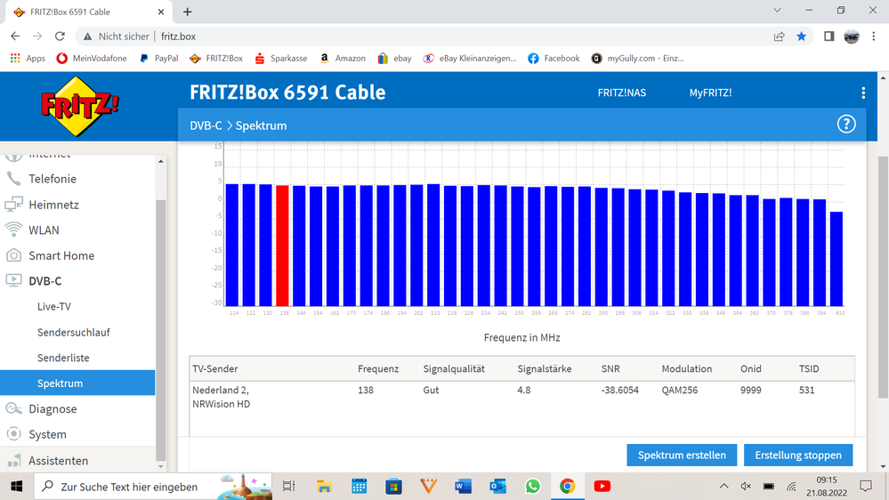Open the Apps bookmark shortcut

pos(28,59)
